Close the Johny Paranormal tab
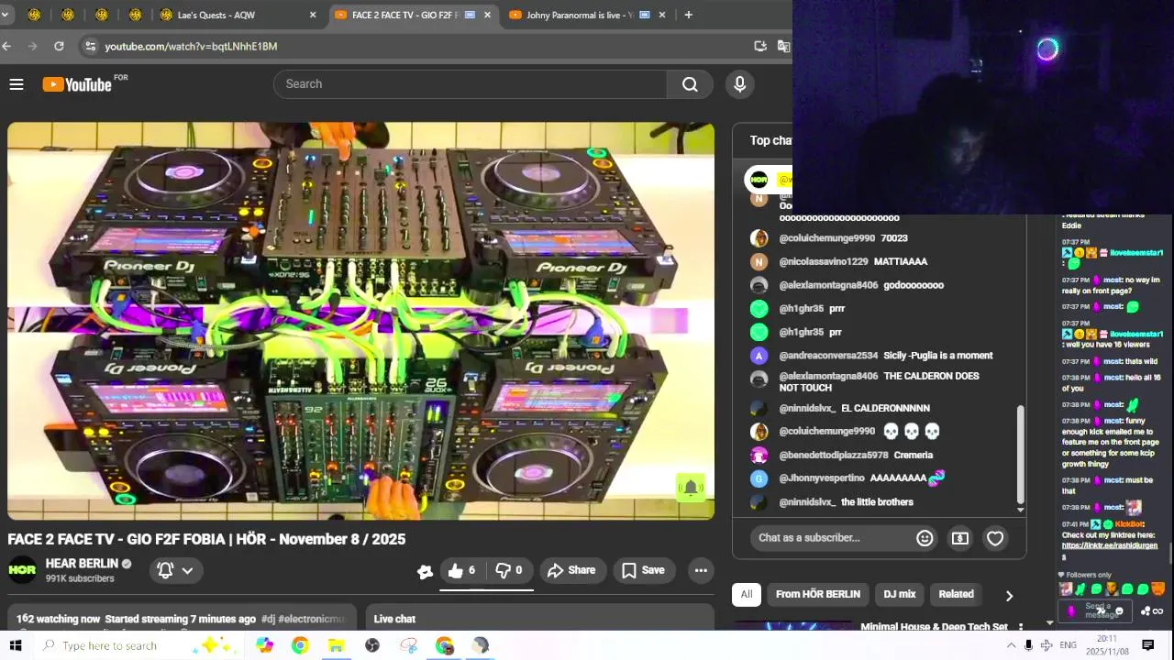1174x660 pixels. [x=661, y=15]
